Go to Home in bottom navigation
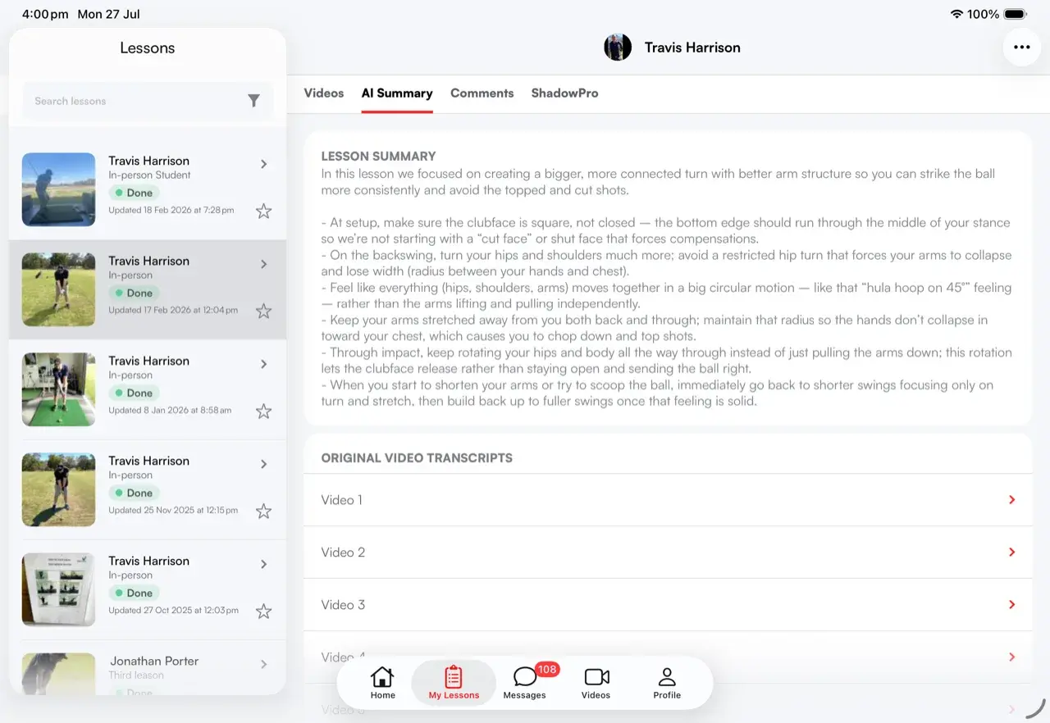1050x723 pixels. tap(382, 683)
